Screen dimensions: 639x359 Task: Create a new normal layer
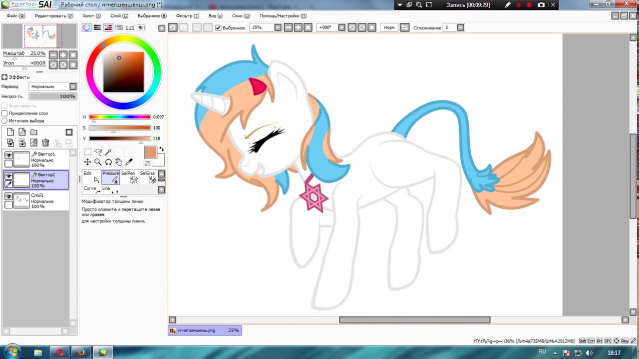[10, 132]
